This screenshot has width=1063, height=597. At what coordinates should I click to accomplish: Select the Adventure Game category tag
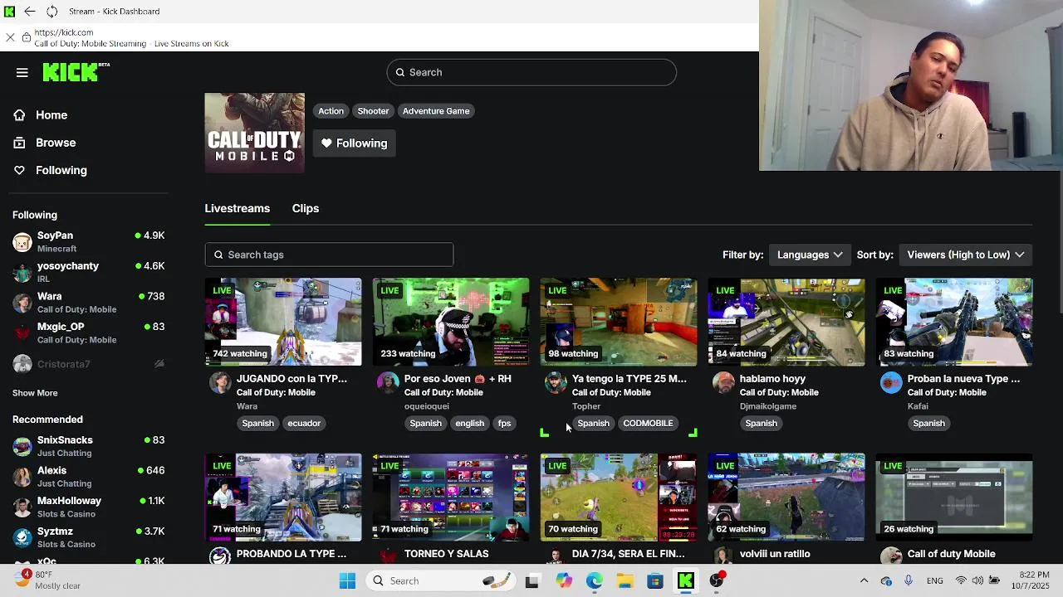point(436,111)
